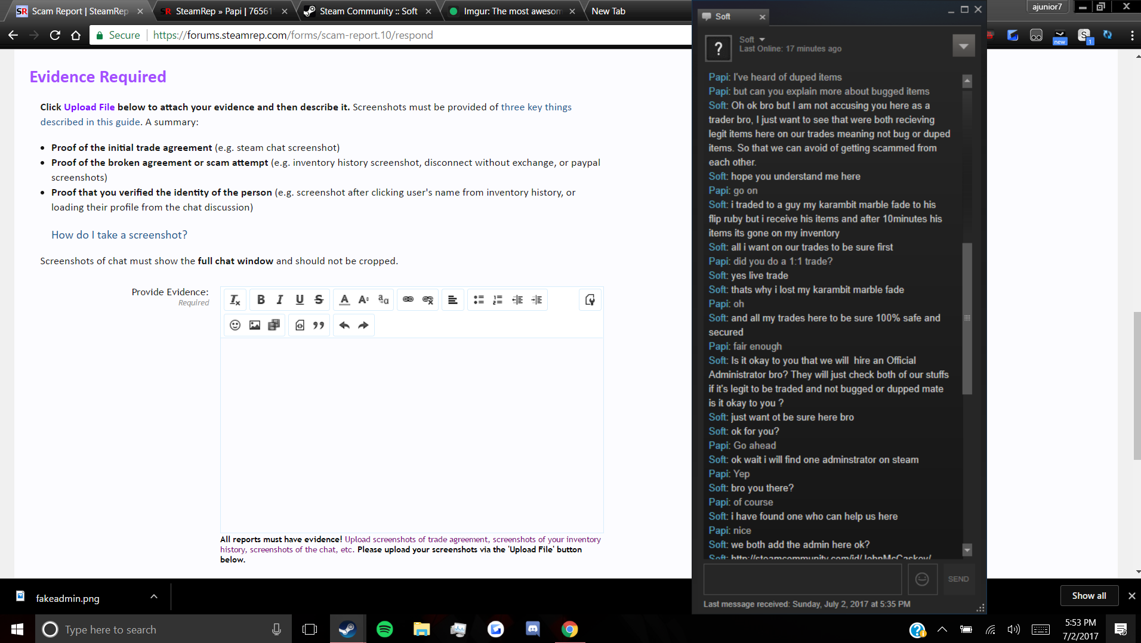Viewport: 1141px width, 643px height.
Task: Switch to the New Tab browser tab
Action: (609, 11)
